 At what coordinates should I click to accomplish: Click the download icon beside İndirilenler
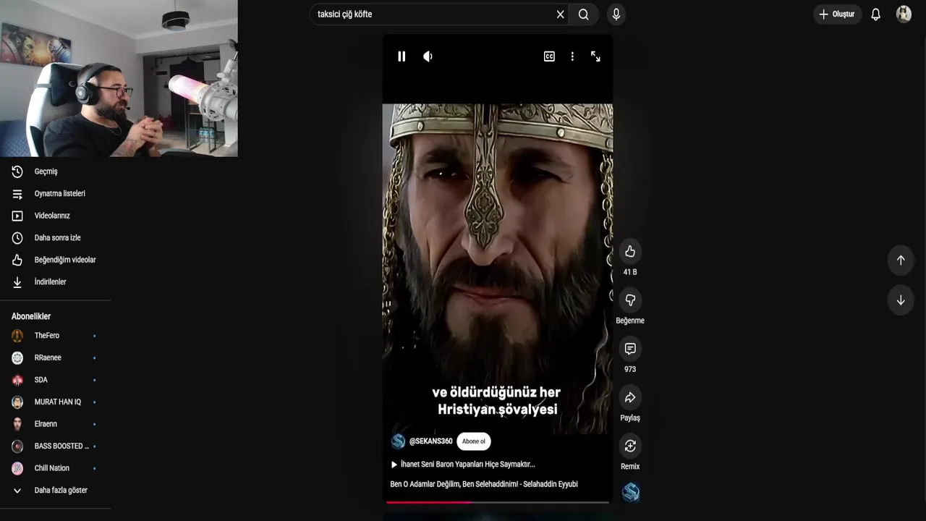[x=17, y=282]
